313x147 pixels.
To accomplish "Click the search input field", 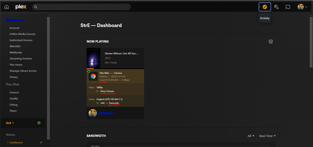I will click(x=81, y=7).
